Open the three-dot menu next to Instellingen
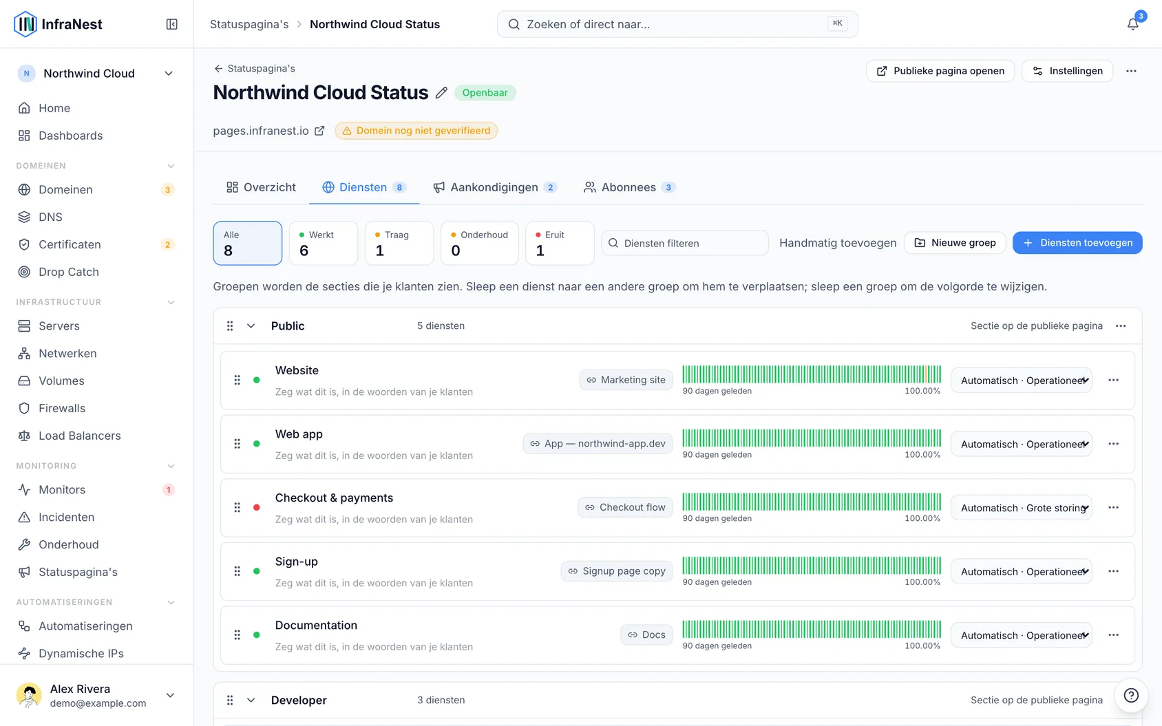Image resolution: width=1162 pixels, height=726 pixels. tap(1131, 71)
